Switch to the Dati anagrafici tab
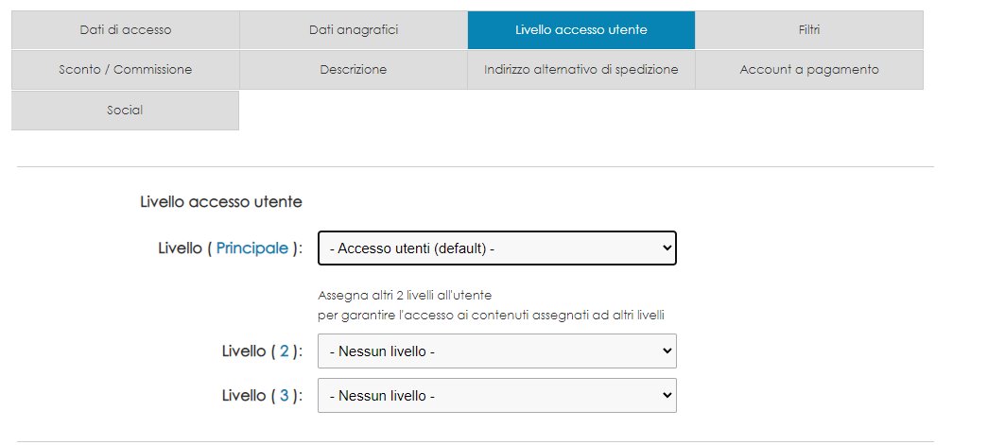Viewport: 1005px width, 445px height. point(354,30)
